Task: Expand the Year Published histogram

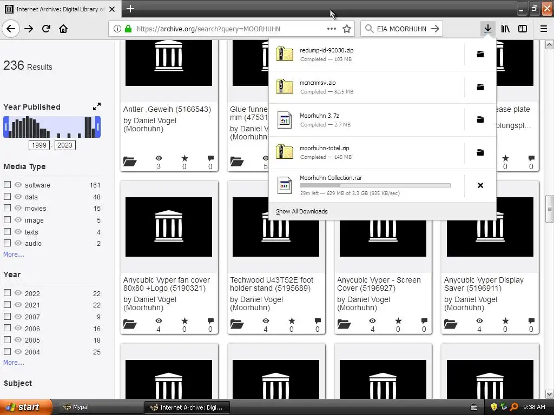Action: click(97, 106)
